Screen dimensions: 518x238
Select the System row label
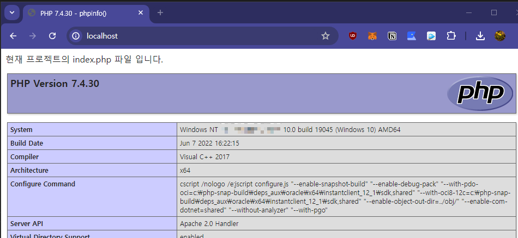coord(21,130)
